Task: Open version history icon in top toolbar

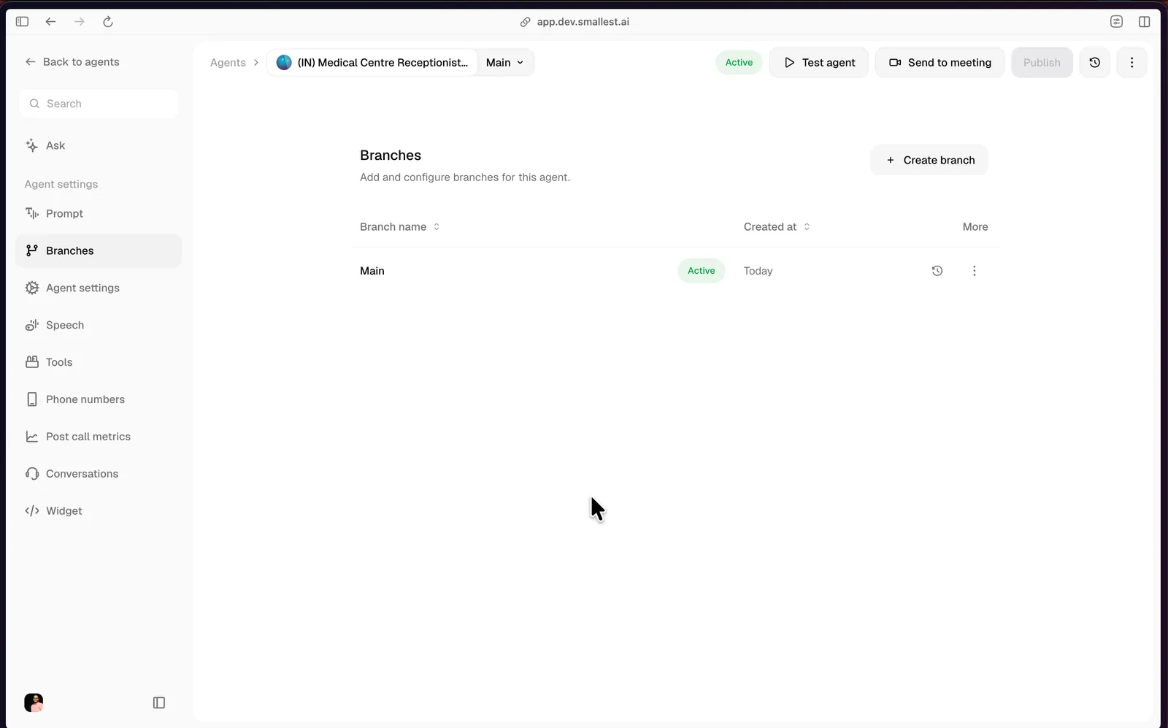Action: [x=1094, y=63]
